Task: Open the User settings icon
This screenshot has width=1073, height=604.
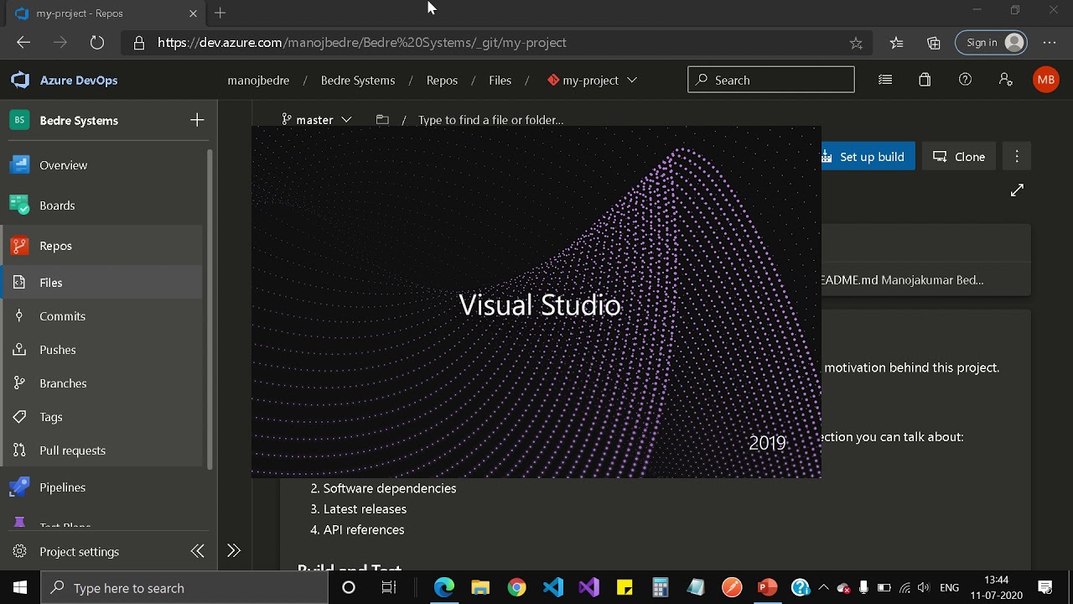Action: point(1006,80)
